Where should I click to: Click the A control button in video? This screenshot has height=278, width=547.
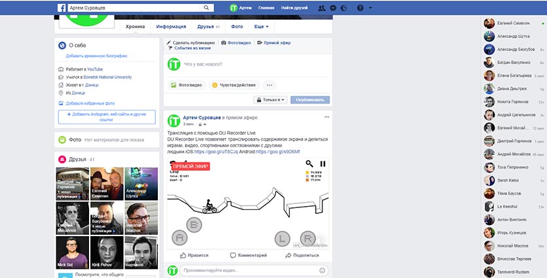179,238
